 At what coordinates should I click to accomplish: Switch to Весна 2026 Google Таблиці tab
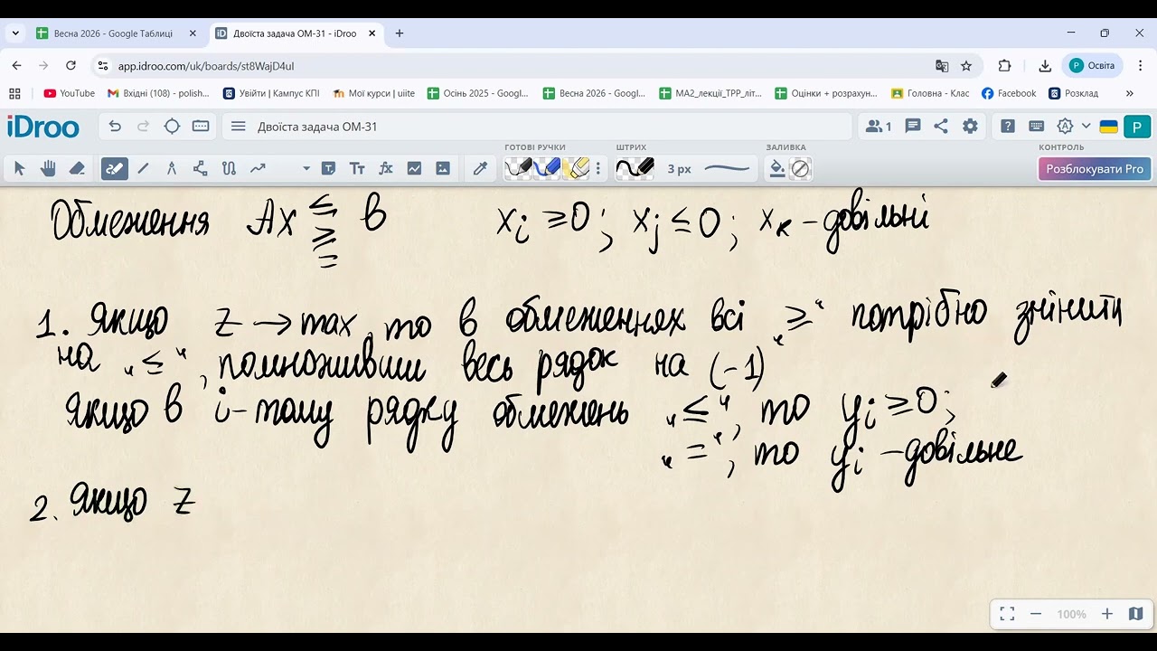pos(116,33)
